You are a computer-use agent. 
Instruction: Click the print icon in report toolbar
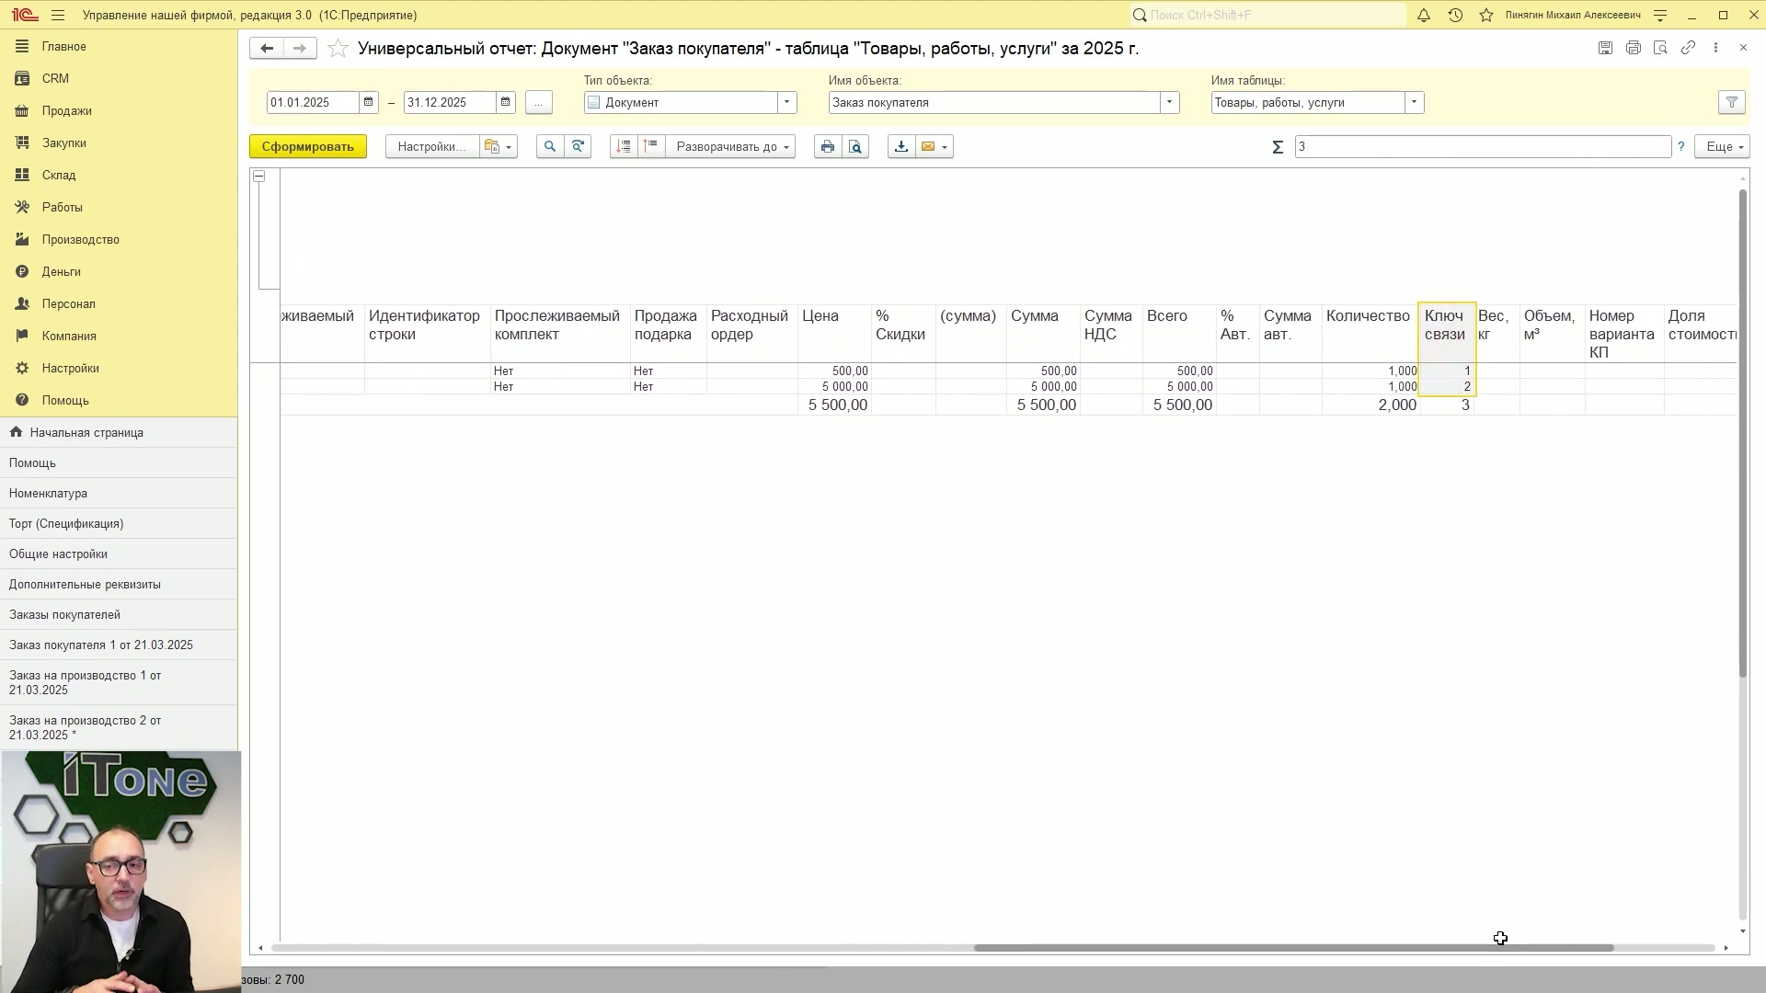(828, 147)
